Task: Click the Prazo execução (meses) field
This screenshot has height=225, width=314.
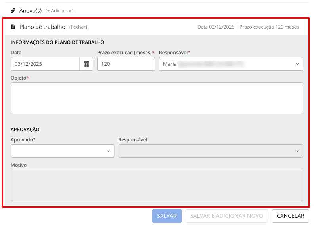Action: pyautogui.click(x=126, y=64)
